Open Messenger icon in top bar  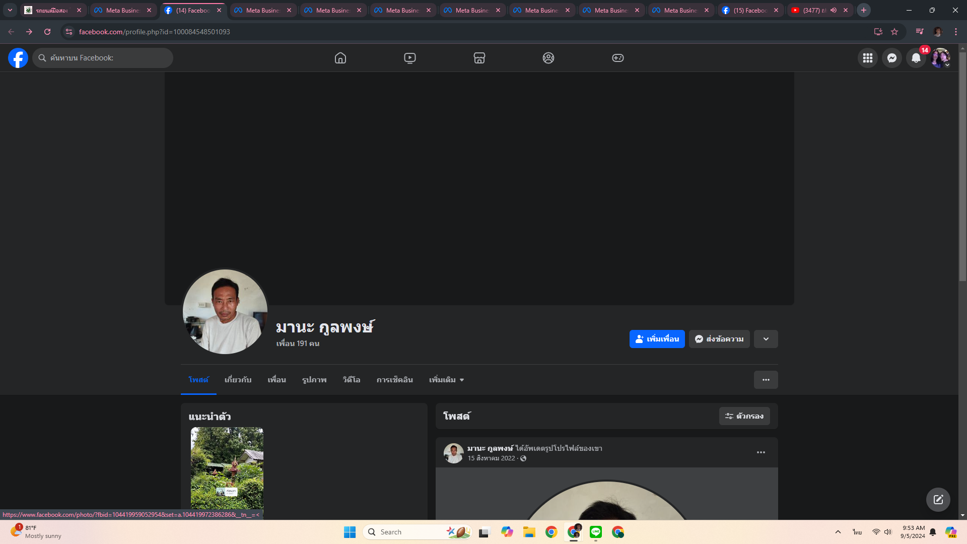click(x=892, y=58)
